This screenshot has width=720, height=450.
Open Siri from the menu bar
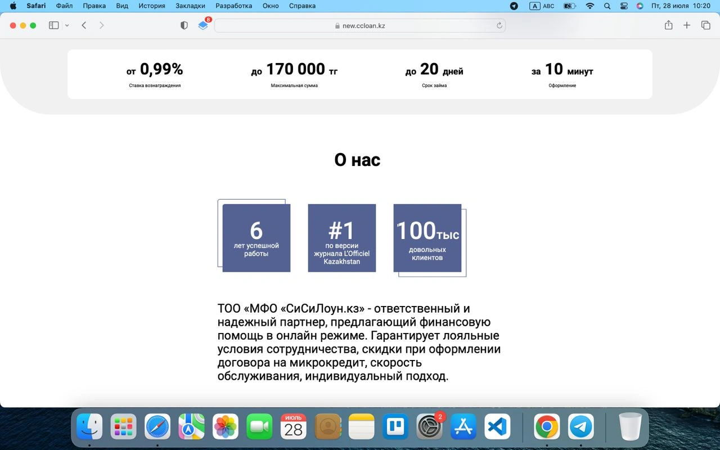pos(640,6)
